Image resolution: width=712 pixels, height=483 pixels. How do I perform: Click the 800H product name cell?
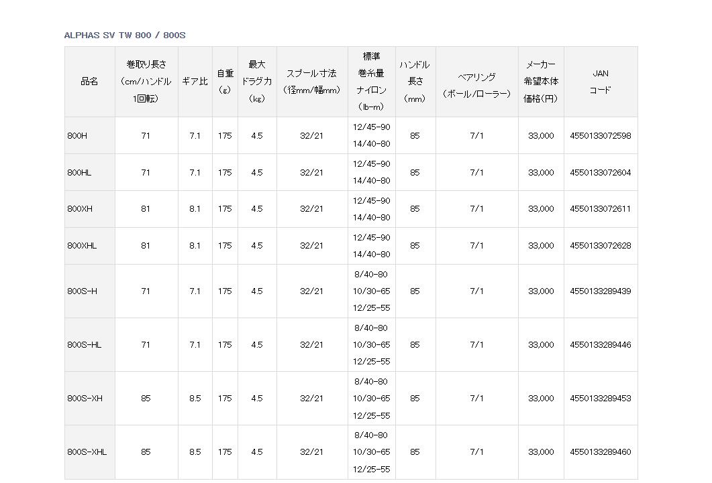pyautogui.click(x=77, y=136)
